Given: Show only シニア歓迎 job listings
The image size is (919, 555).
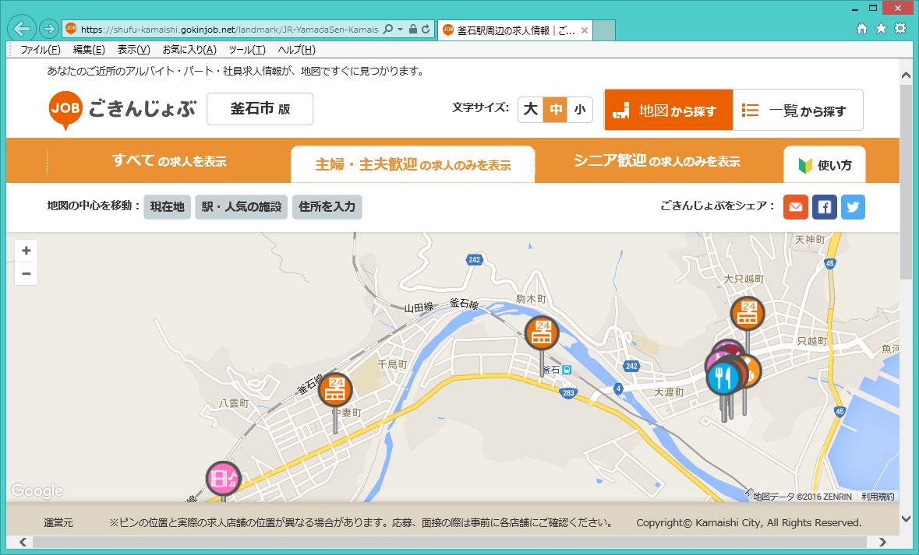Looking at the screenshot, I should (x=656, y=162).
